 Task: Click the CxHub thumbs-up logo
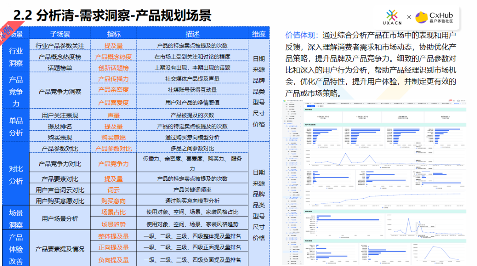(421, 17)
